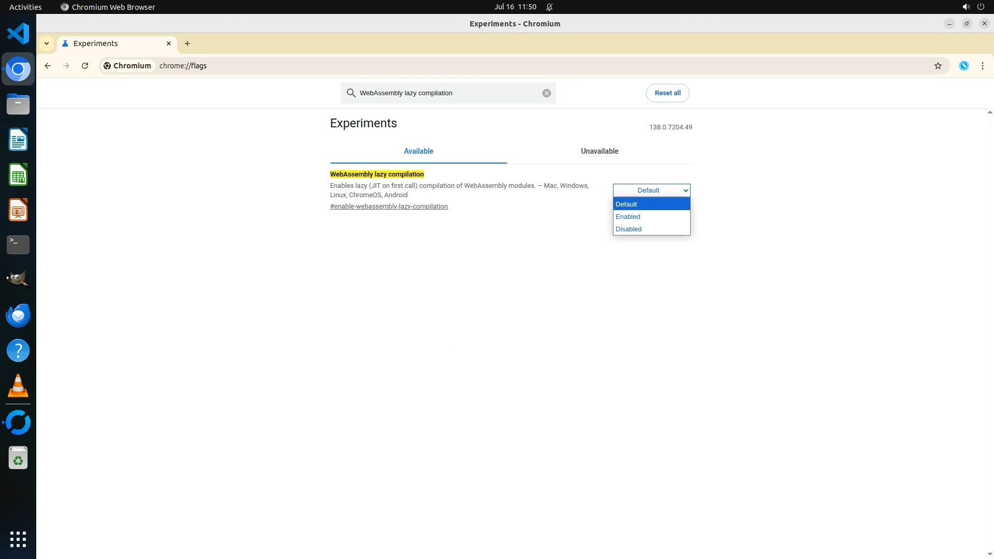994x559 pixels.
Task: Bookmark this page with star icon
Action: click(938, 66)
